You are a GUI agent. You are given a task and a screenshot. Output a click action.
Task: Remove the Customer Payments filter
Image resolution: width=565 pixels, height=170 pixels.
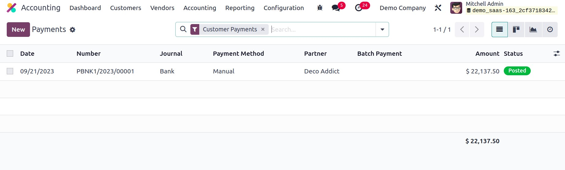coord(263,30)
